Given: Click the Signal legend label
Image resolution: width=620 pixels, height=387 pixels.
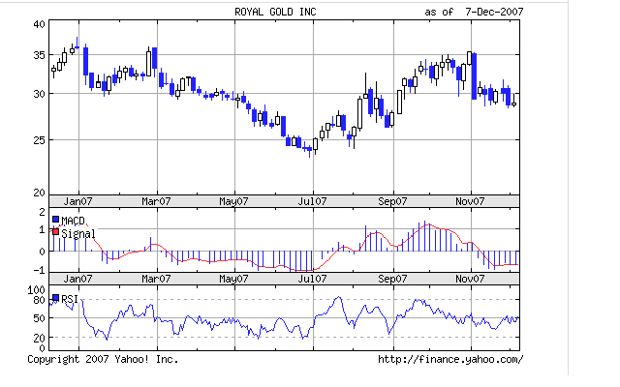Looking at the screenshot, I should click(x=78, y=234).
